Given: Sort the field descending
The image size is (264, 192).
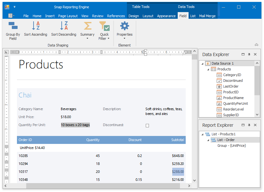Looking at the screenshot, I should click(x=64, y=29).
